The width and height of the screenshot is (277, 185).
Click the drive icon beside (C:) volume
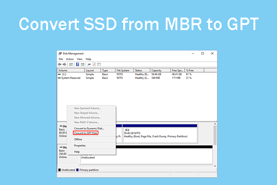click(60, 74)
